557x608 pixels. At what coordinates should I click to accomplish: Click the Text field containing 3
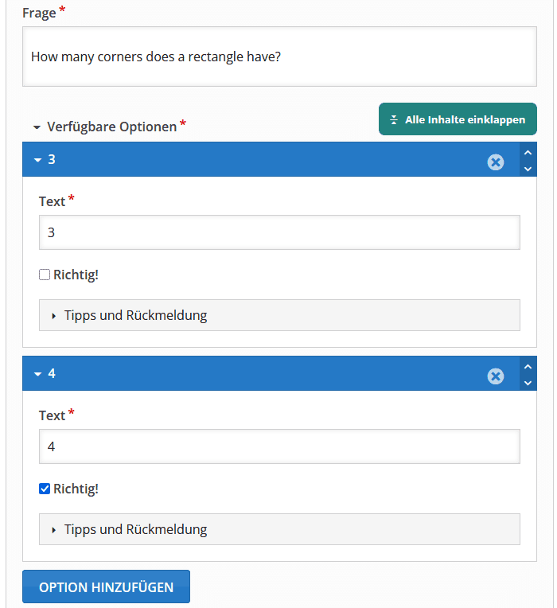[x=279, y=232]
